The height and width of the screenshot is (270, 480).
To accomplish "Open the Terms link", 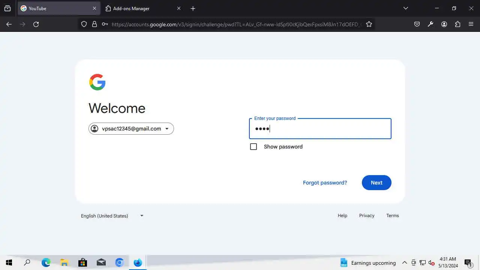I will pyautogui.click(x=393, y=216).
